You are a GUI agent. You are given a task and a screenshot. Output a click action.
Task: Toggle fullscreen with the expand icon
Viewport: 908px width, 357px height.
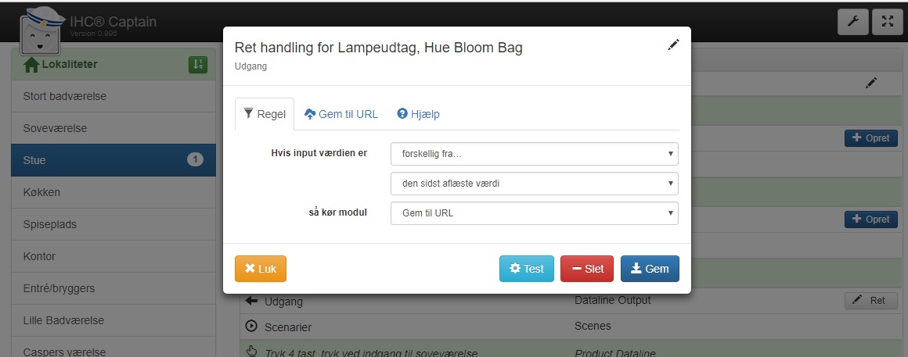[x=887, y=22]
